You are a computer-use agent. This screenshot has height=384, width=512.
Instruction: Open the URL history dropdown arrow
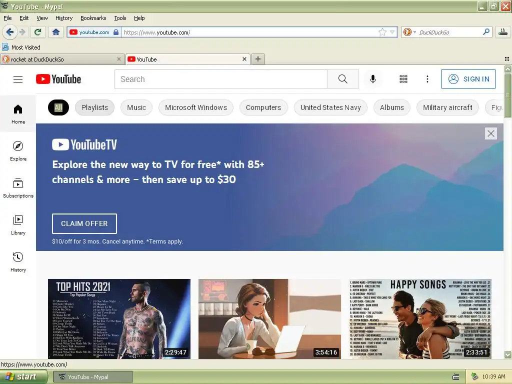click(x=392, y=32)
